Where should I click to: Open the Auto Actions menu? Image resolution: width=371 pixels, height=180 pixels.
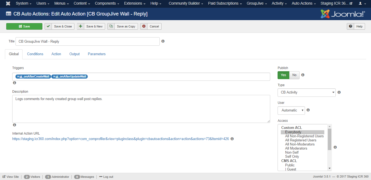[x=304, y=4]
